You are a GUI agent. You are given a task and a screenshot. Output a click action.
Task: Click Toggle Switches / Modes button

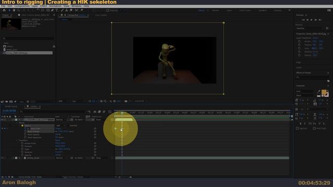(x=73, y=177)
